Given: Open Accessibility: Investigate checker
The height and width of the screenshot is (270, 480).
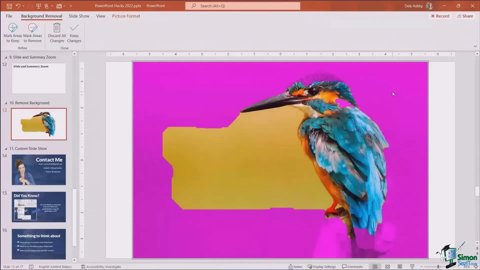Looking at the screenshot, I should point(101,267).
